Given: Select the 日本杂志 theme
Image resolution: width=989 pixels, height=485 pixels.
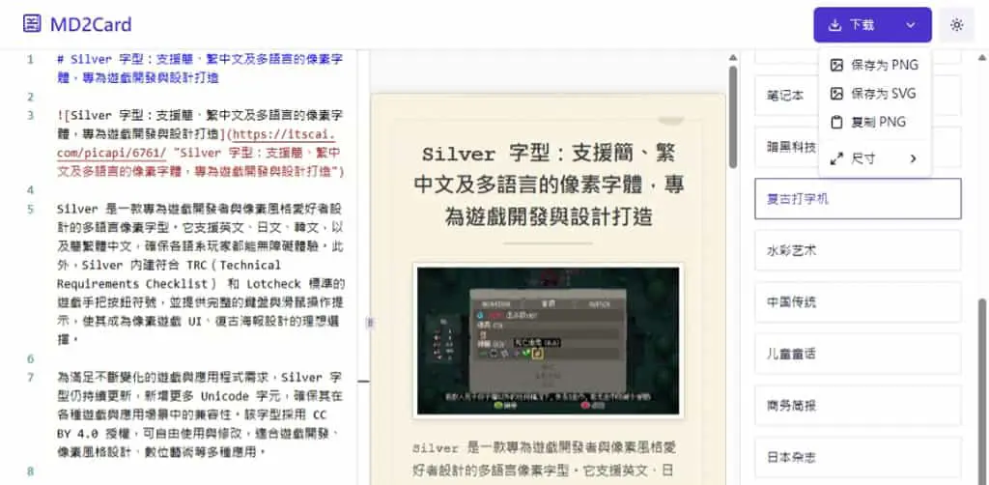Looking at the screenshot, I should [858, 457].
